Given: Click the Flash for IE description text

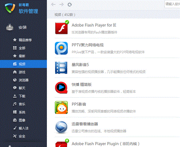Looking at the screenshot, I should pos(95,32).
